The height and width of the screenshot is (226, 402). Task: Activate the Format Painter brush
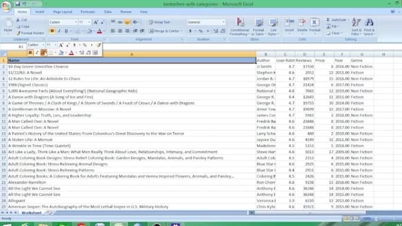pyautogui.click(x=30, y=33)
